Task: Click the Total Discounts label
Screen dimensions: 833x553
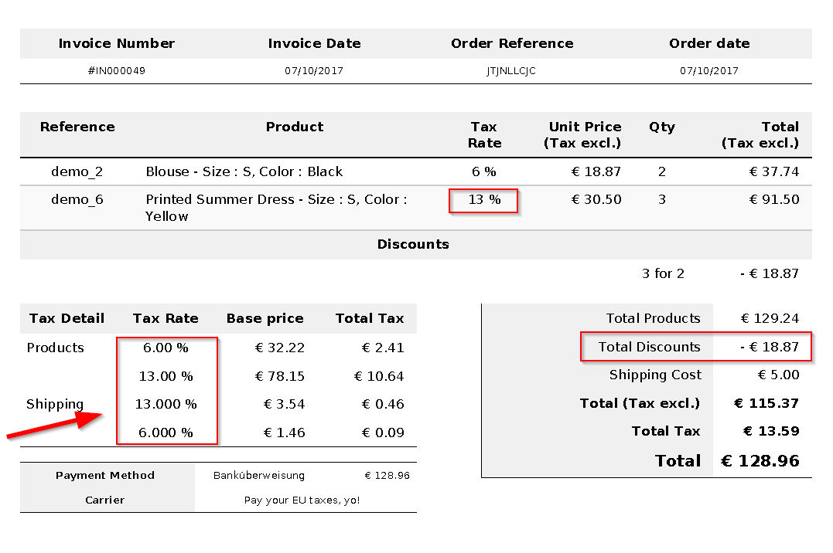Action: point(649,347)
